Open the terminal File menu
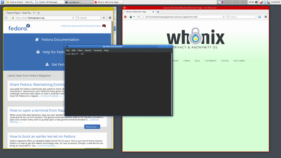The image size is (281, 158). 68,50
